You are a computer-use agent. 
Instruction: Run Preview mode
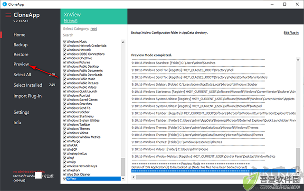pos(21,64)
